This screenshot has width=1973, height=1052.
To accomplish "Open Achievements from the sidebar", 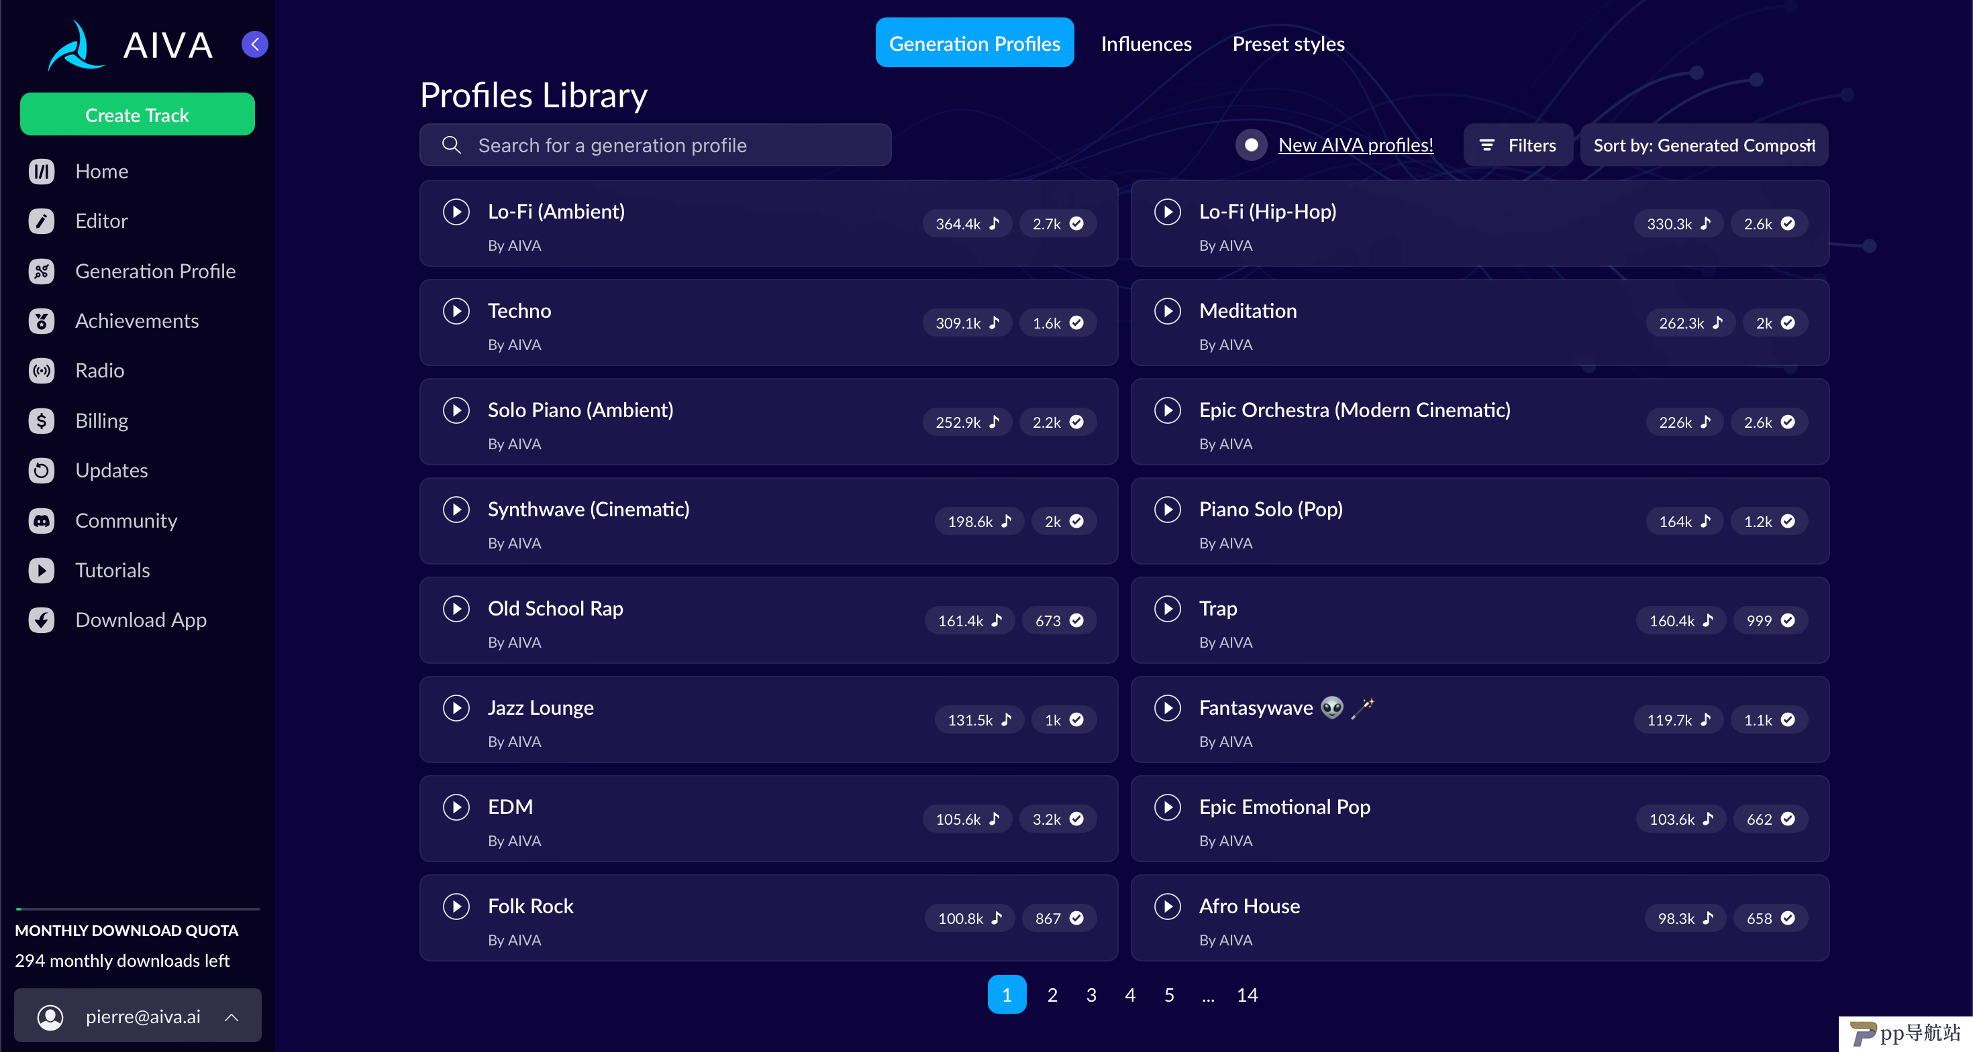I will (136, 320).
